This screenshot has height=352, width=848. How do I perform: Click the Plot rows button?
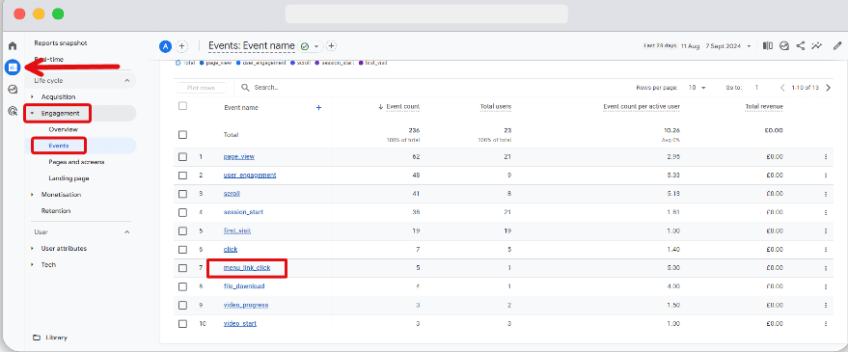coord(202,88)
